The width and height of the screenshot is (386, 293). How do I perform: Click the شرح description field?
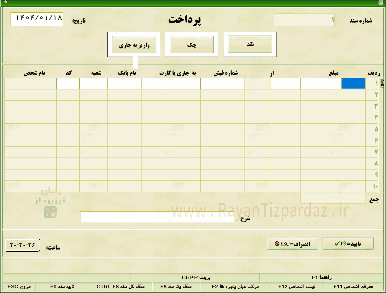(157, 217)
